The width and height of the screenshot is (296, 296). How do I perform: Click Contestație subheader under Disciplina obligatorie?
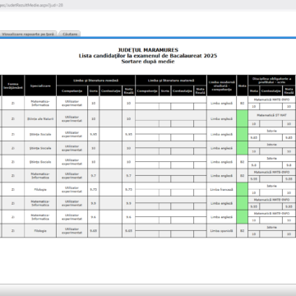pos(271,90)
